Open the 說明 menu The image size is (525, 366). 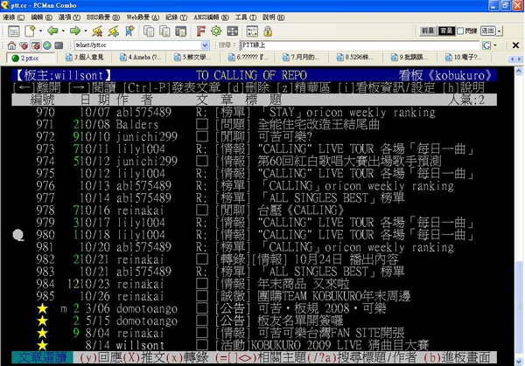click(x=274, y=17)
